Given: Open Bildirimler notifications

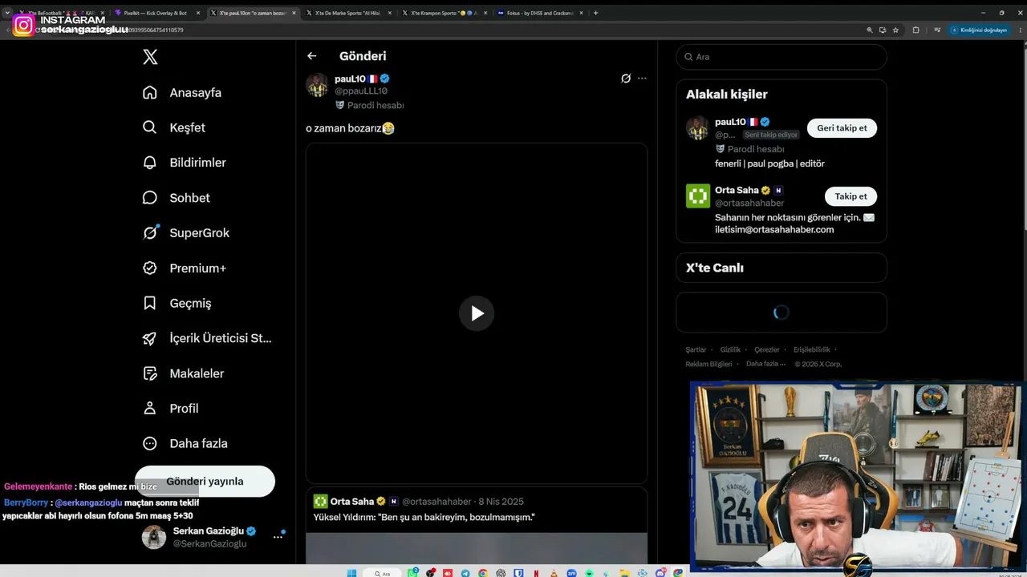Looking at the screenshot, I should pyautogui.click(x=185, y=163).
